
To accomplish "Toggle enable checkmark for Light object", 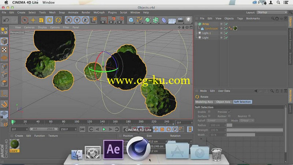I will click(226, 38).
